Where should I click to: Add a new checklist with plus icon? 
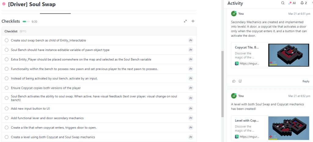[x=193, y=21]
